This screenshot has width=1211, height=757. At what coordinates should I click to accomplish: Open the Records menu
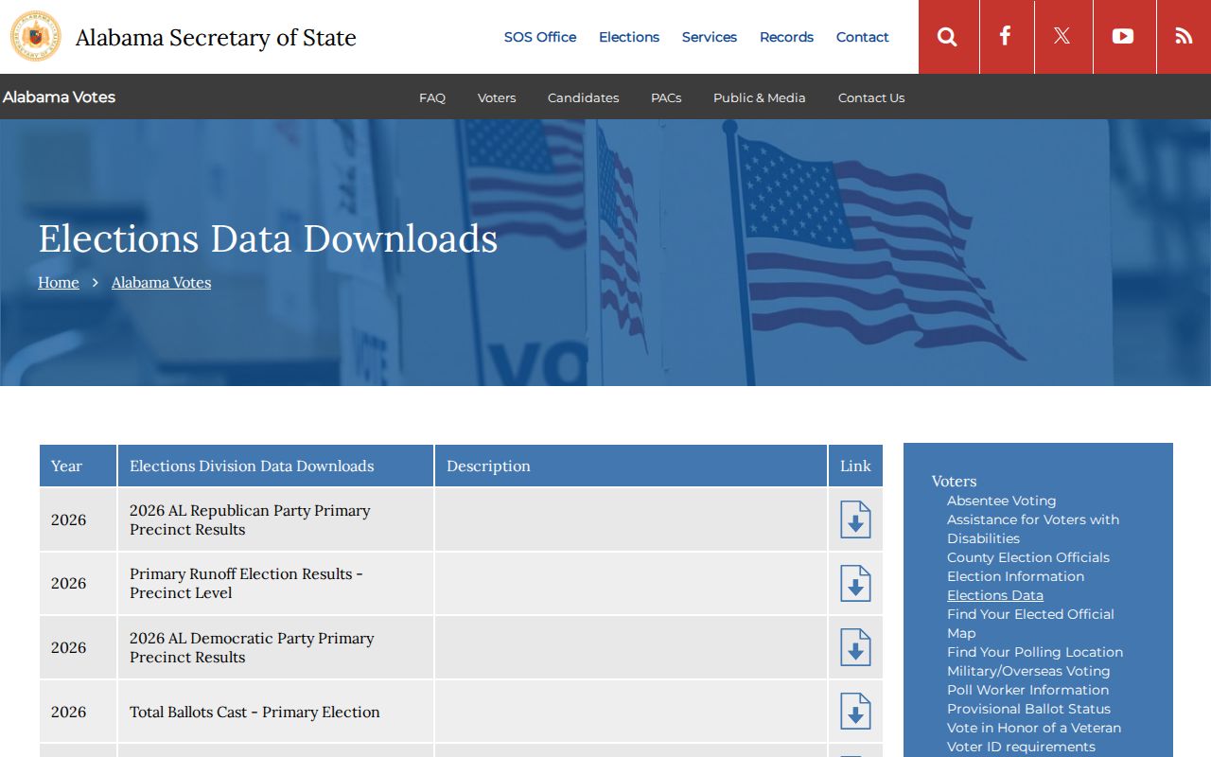pos(786,37)
